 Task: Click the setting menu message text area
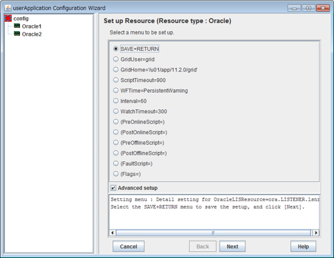point(214,212)
